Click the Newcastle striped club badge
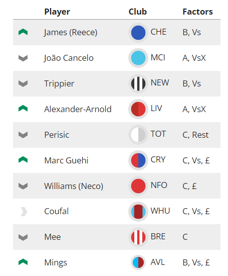The height and width of the screenshot is (276, 228). pos(138,83)
